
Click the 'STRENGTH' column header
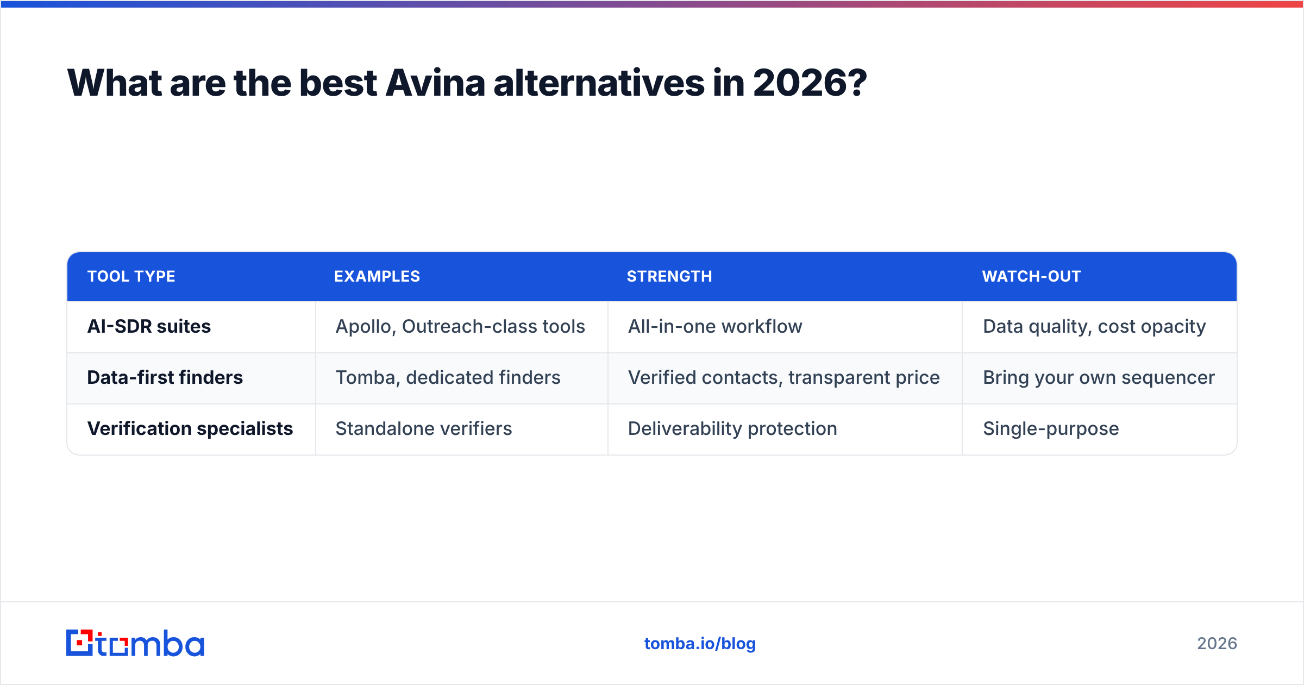(x=669, y=276)
